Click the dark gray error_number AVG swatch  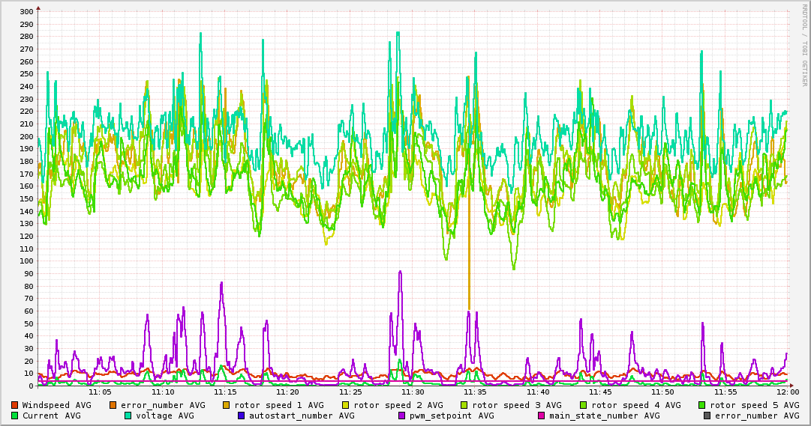click(x=707, y=416)
